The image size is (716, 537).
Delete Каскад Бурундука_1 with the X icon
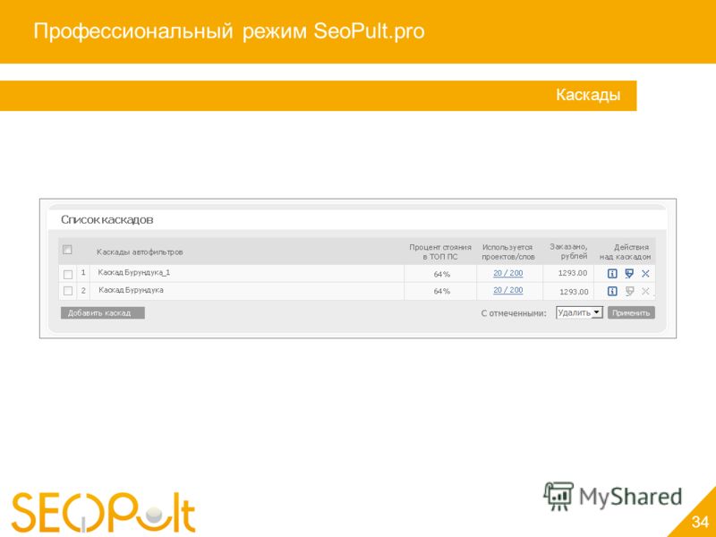click(645, 274)
